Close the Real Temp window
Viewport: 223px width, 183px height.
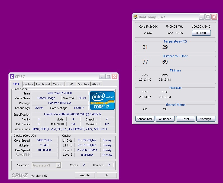[214, 17]
